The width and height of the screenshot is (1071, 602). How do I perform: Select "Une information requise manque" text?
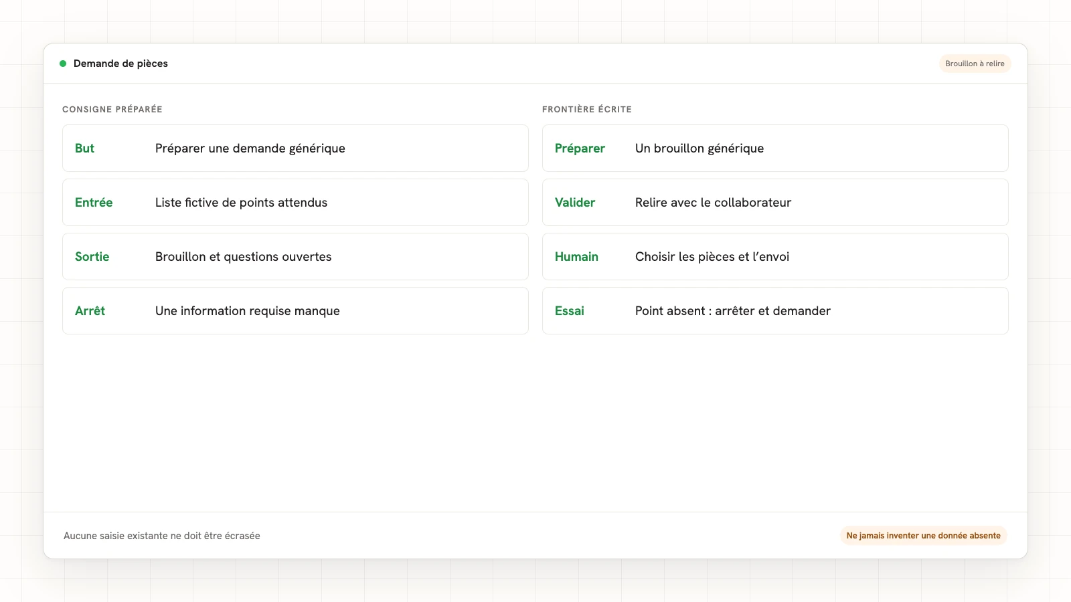click(248, 311)
